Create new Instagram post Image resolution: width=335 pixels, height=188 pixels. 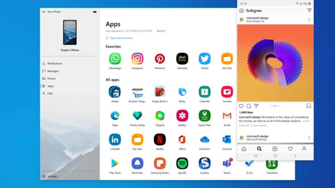click(275, 149)
